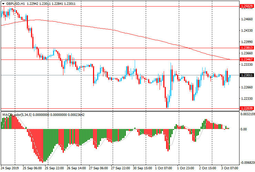255x172 pixels.
Task: Select the 1.22039 support level price tag
Action: (247, 108)
